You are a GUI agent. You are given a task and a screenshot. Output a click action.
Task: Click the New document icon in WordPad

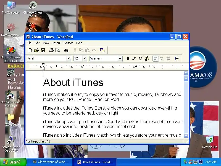(x=30, y=50)
